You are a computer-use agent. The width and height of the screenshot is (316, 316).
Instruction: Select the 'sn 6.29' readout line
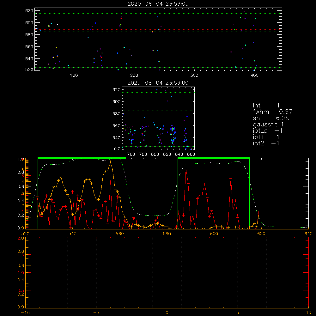tap(271, 118)
